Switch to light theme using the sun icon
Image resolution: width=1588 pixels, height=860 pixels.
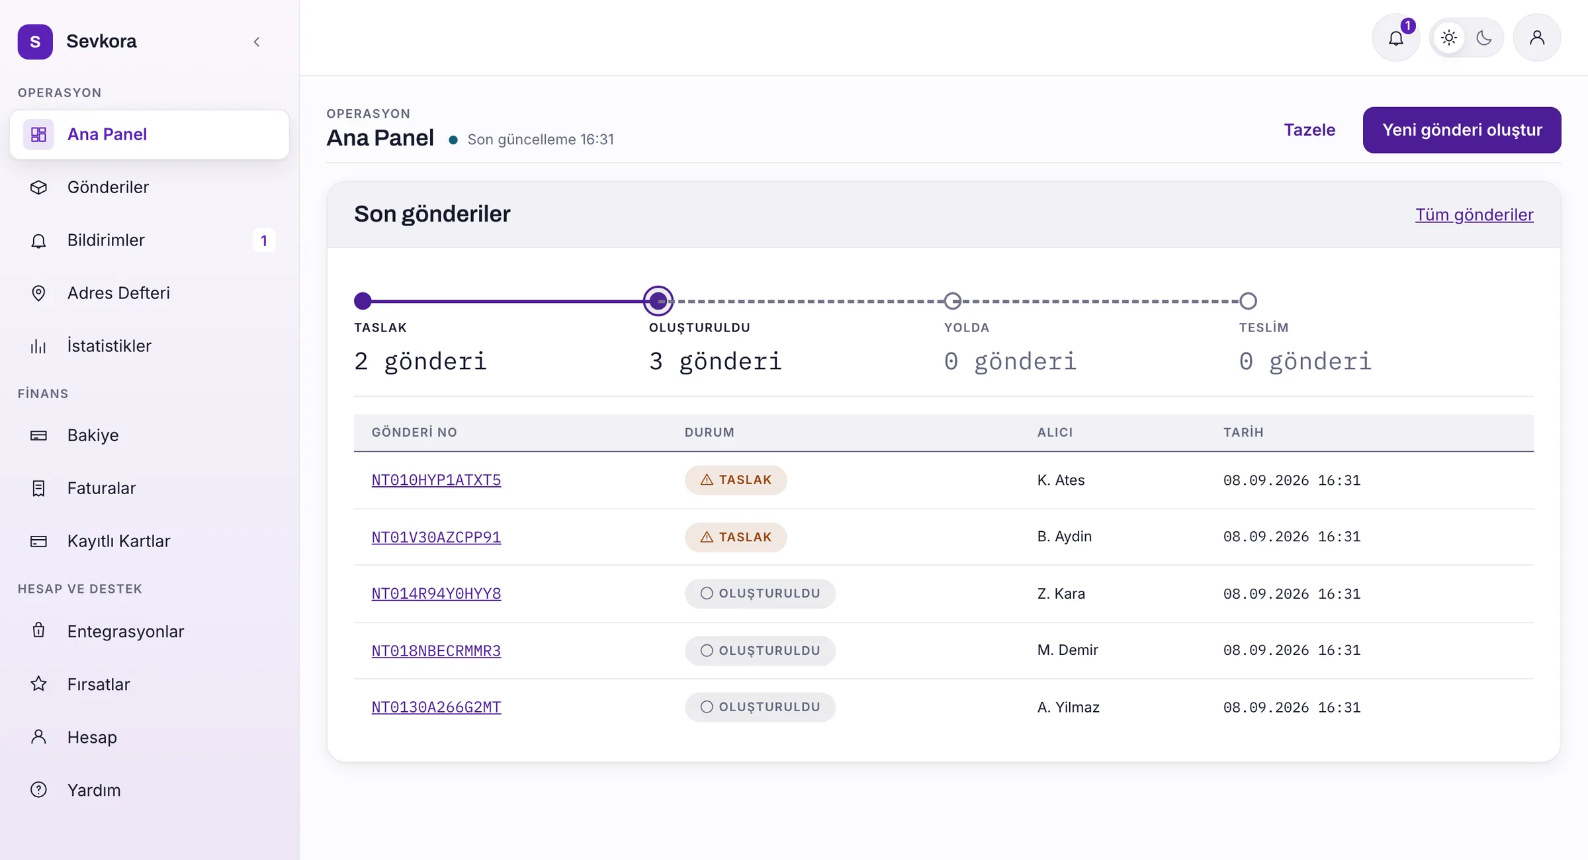1448,38
